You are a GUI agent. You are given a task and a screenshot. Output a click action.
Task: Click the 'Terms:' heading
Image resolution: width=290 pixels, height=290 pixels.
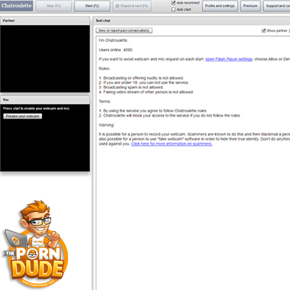[105, 101]
